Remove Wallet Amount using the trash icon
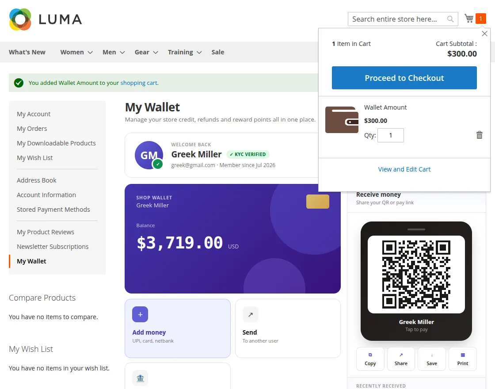The width and height of the screenshot is (495, 389). 479,135
